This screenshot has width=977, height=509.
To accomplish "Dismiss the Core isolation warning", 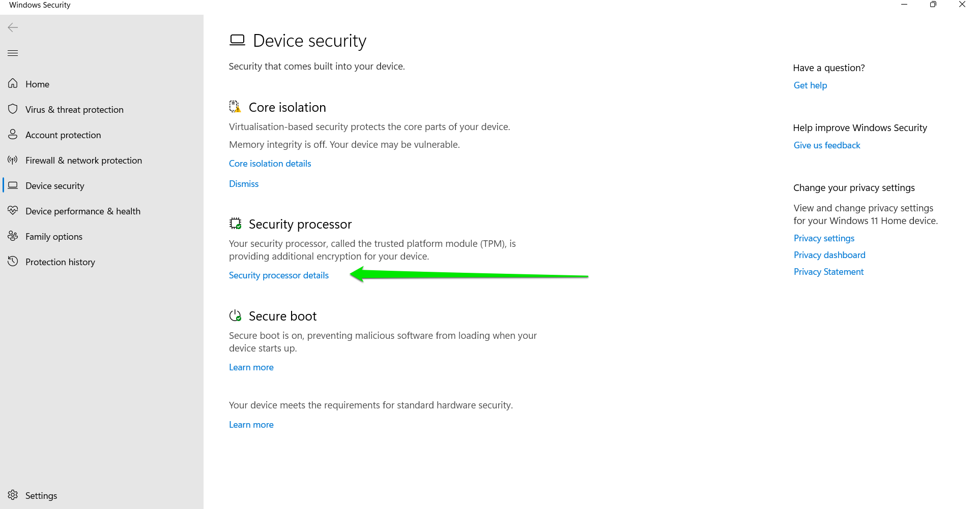I will pos(244,184).
